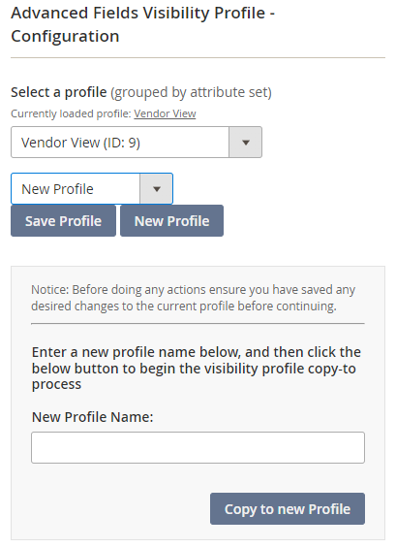The height and width of the screenshot is (548, 396).
Task: Save the current profile with Save Profile
Action: [63, 221]
